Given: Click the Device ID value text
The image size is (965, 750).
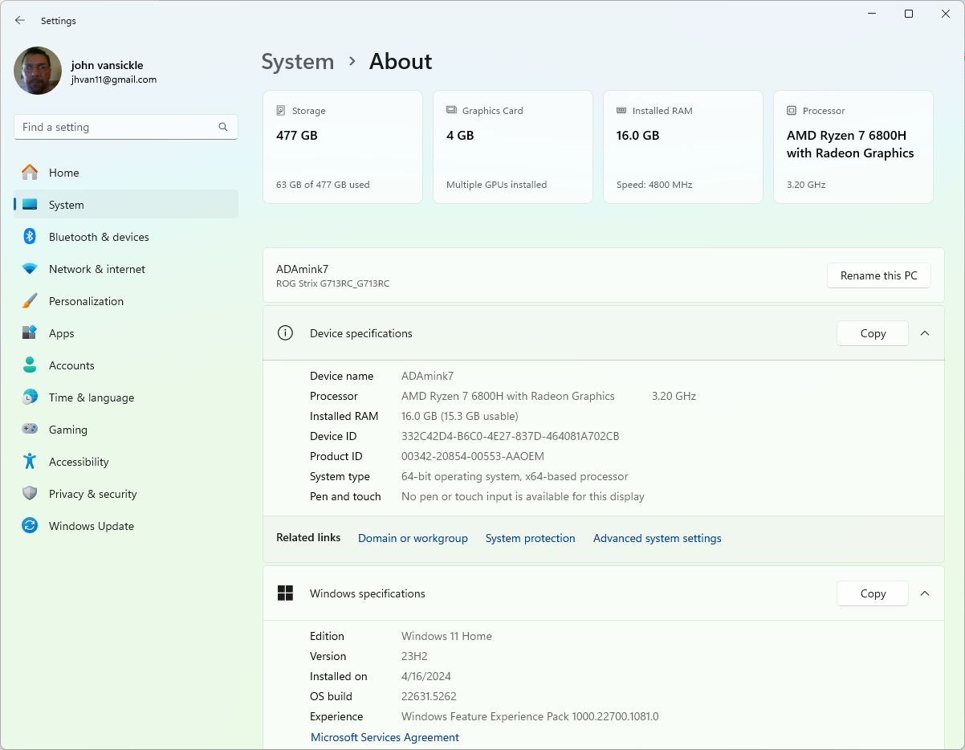Looking at the screenshot, I should 511,436.
